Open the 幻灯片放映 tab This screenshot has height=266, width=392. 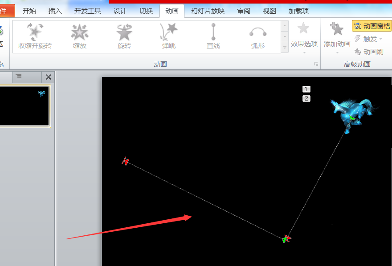(x=208, y=11)
